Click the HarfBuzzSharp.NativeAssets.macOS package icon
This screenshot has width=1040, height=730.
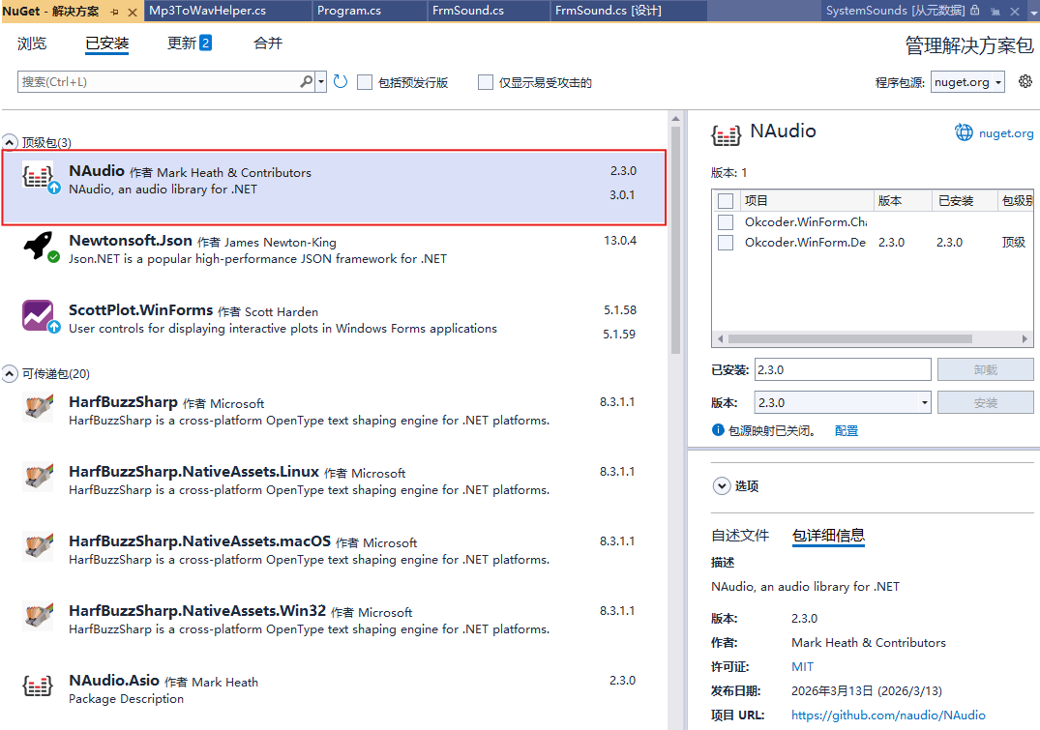pyautogui.click(x=38, y=545)
